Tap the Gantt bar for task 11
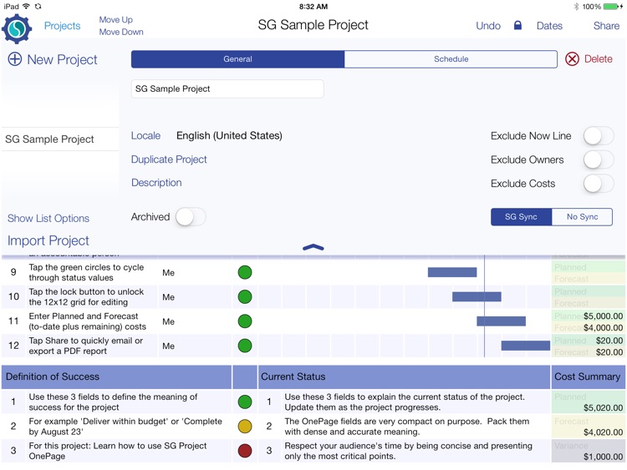Viewport: 627px width, 470px height. [501, 321]
